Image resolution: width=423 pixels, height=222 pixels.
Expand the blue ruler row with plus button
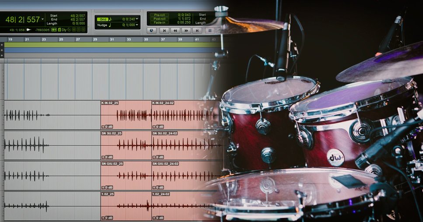(2, 50)
